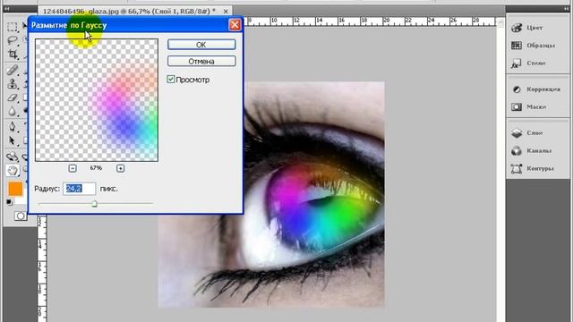Select the Pen tool
This screenshot has height=322, width=573.
12,127
